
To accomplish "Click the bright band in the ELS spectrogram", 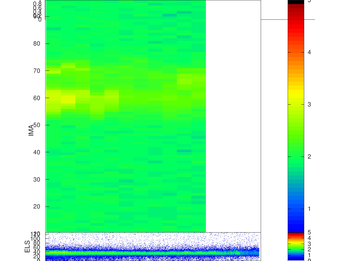I will coord(152,252).
